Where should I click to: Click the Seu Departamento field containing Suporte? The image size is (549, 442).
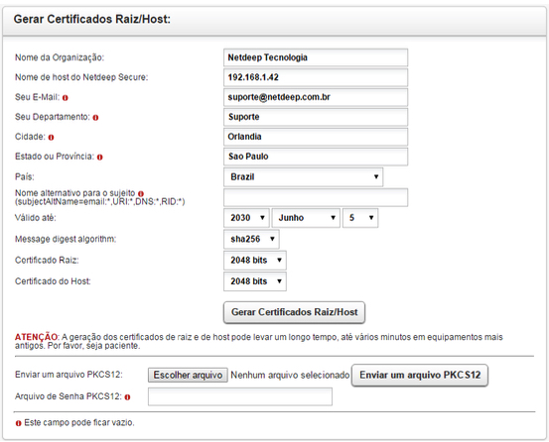coord(316,117)
